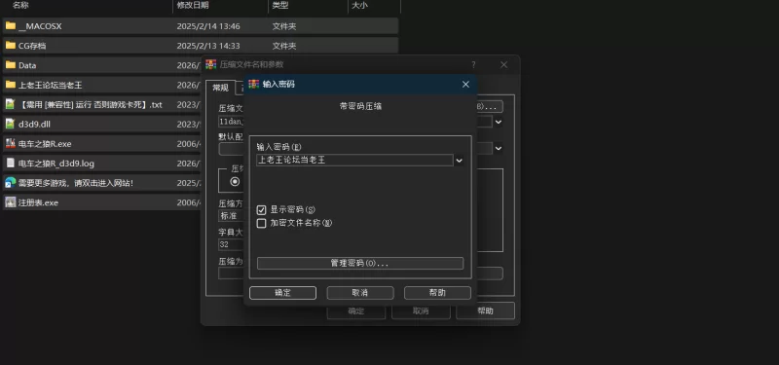Select the d3d9.dll file icon
This screenshot has width=779, height=365.
10,124
